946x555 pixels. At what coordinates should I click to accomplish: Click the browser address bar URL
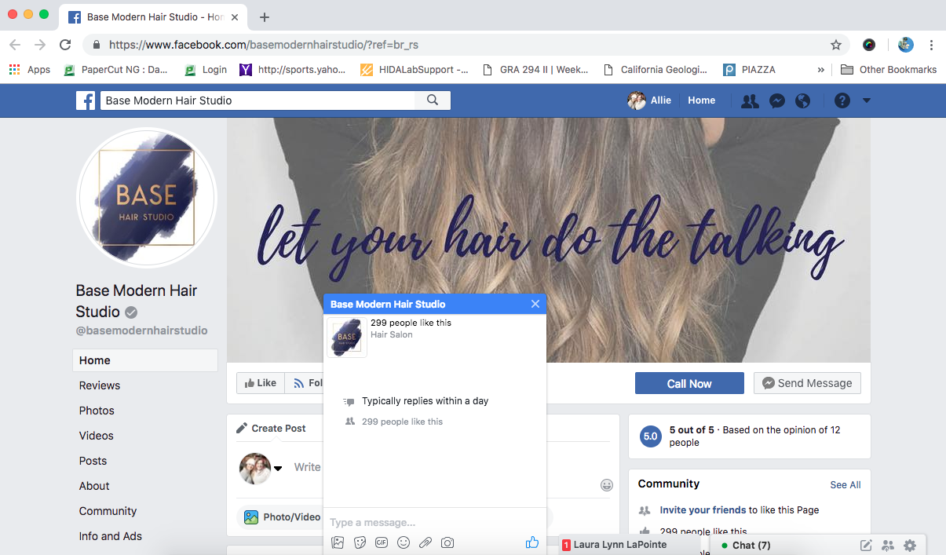263,45
